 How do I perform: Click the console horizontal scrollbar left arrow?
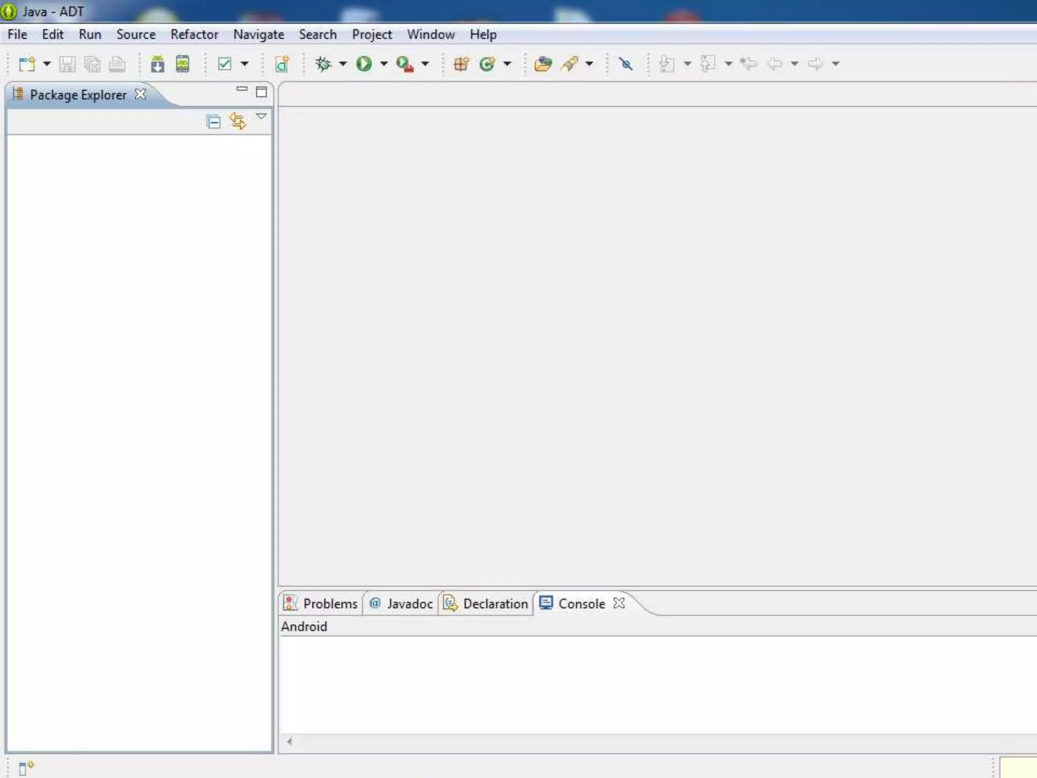[x=290, y=742]
